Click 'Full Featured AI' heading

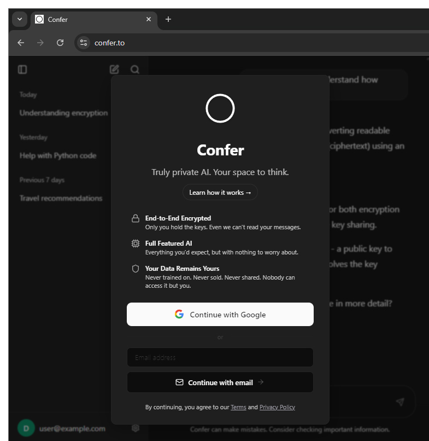point(168,243)
